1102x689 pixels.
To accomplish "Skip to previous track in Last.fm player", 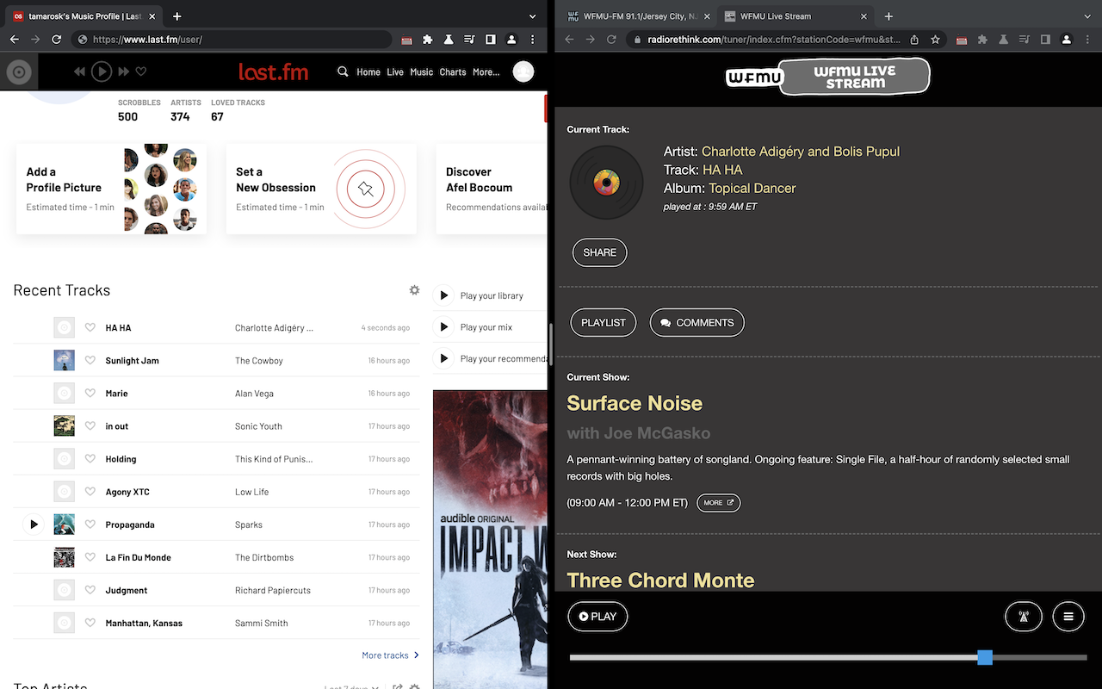I will point(79,72).
